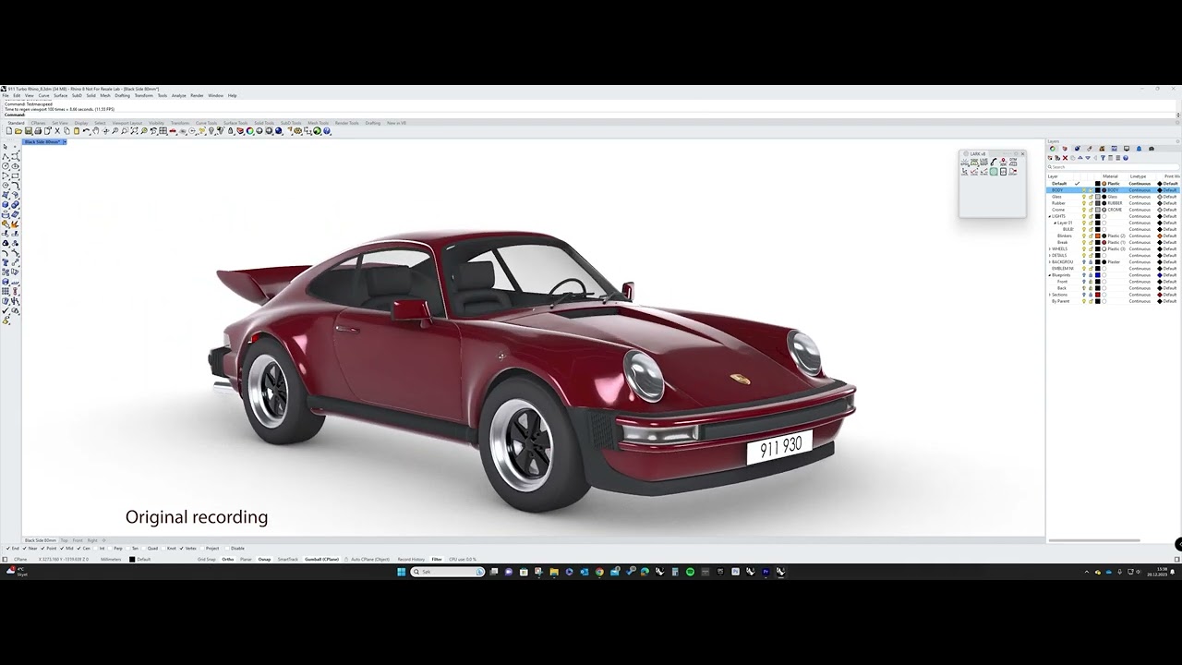Open the status bar Default layer dropdown
This screenshot has width=1182, height=665.
[139, 560]
